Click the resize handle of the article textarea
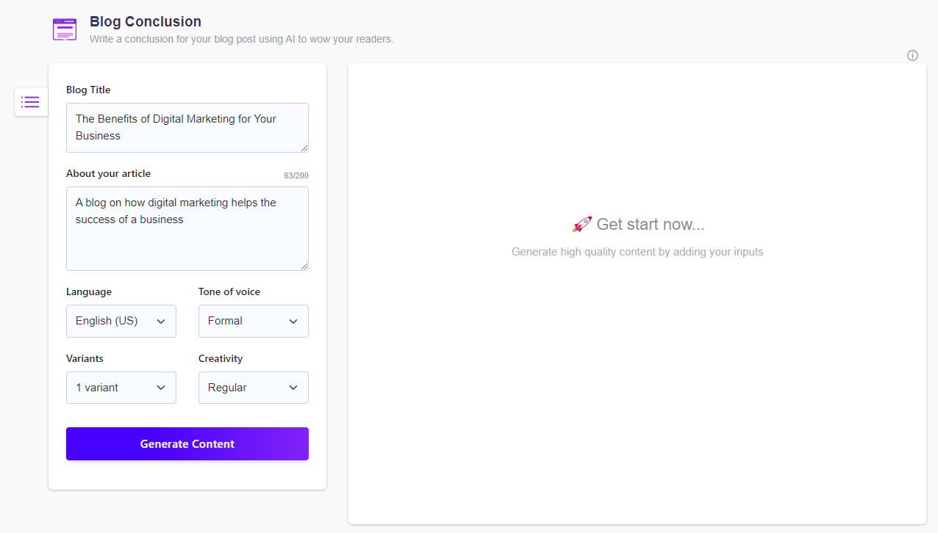The height and width of the screenshot is (533, 938). pos(305,266)
